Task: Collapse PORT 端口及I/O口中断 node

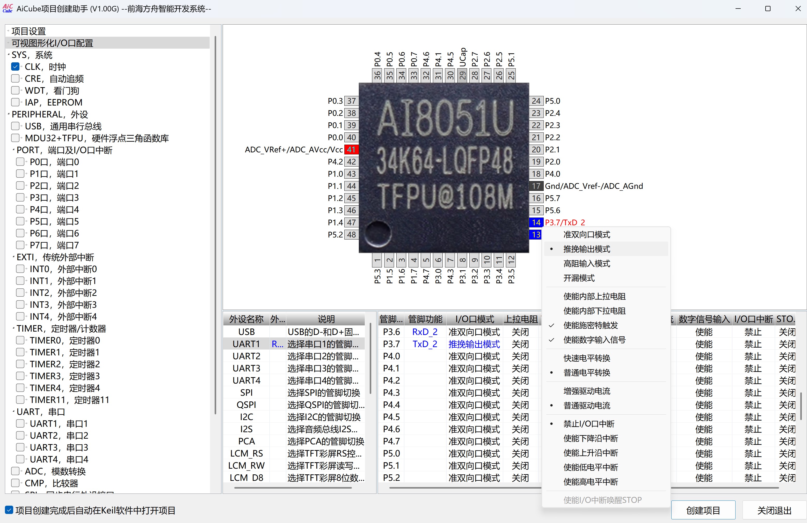Action: (x=13, y=150)
